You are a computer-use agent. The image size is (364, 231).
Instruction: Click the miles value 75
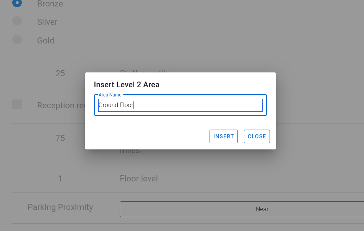[60, 138]
